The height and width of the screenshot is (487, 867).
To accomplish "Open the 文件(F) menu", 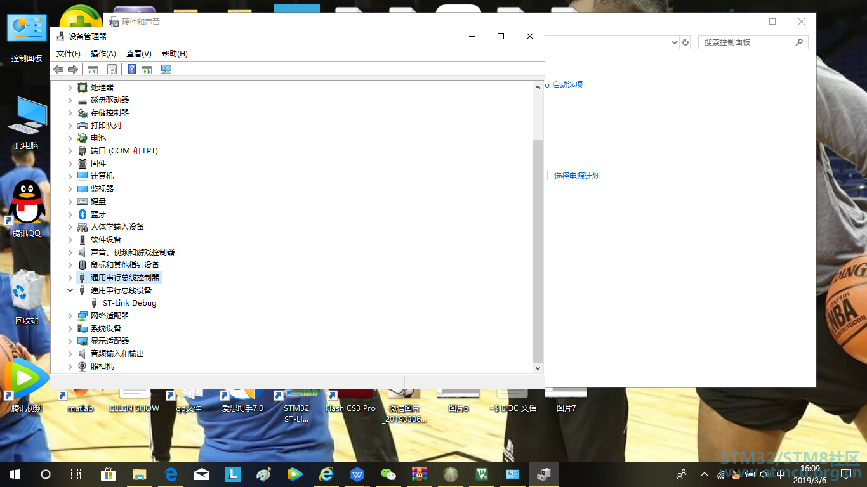I will pos(69,54).
